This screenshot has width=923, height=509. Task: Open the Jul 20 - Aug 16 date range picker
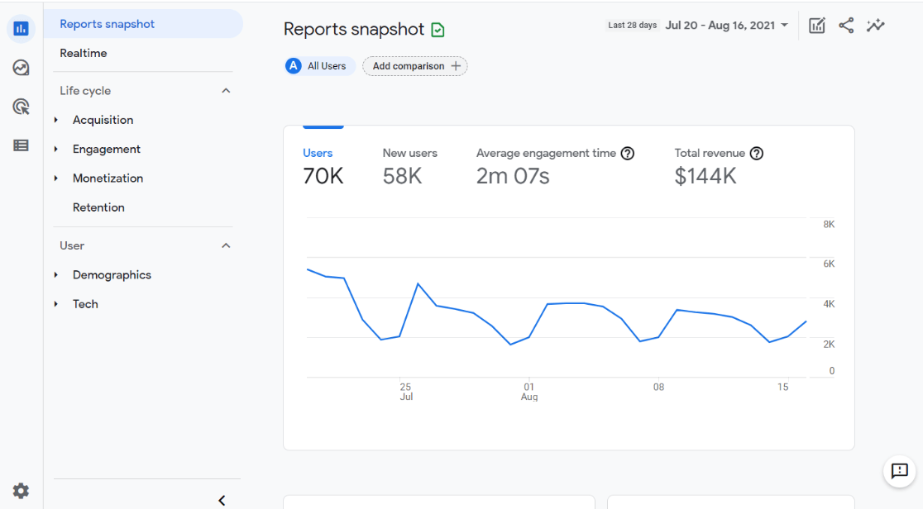(x=726, y=25)
